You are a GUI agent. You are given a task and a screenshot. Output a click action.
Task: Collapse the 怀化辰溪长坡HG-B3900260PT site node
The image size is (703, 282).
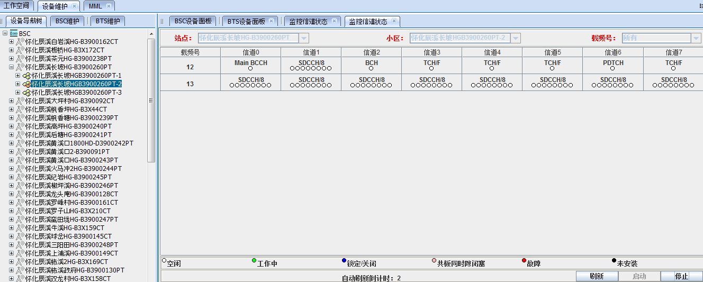click(x=11, y=67)
